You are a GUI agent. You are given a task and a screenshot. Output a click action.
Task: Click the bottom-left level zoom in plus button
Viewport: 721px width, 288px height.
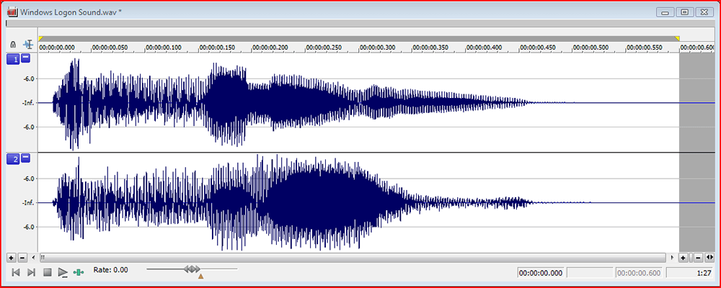point(11,257)
